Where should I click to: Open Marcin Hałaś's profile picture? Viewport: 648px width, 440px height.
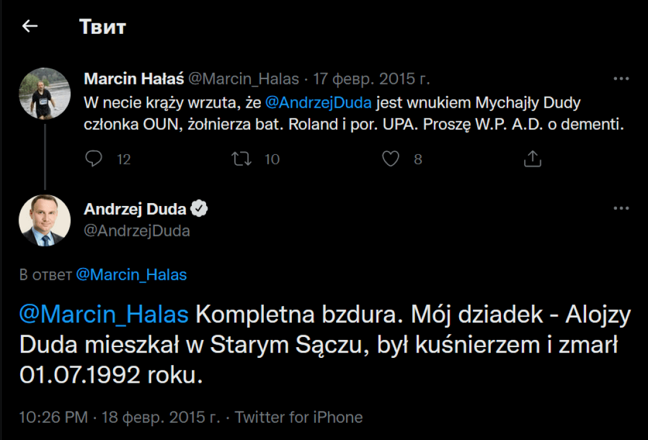pyautogui.click(x=45, y=93)
